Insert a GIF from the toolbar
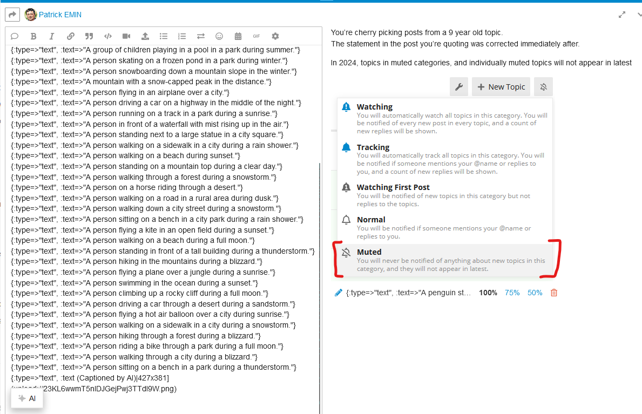The width and height of the screenshot is (642, 414). click(x=256, y=36)
